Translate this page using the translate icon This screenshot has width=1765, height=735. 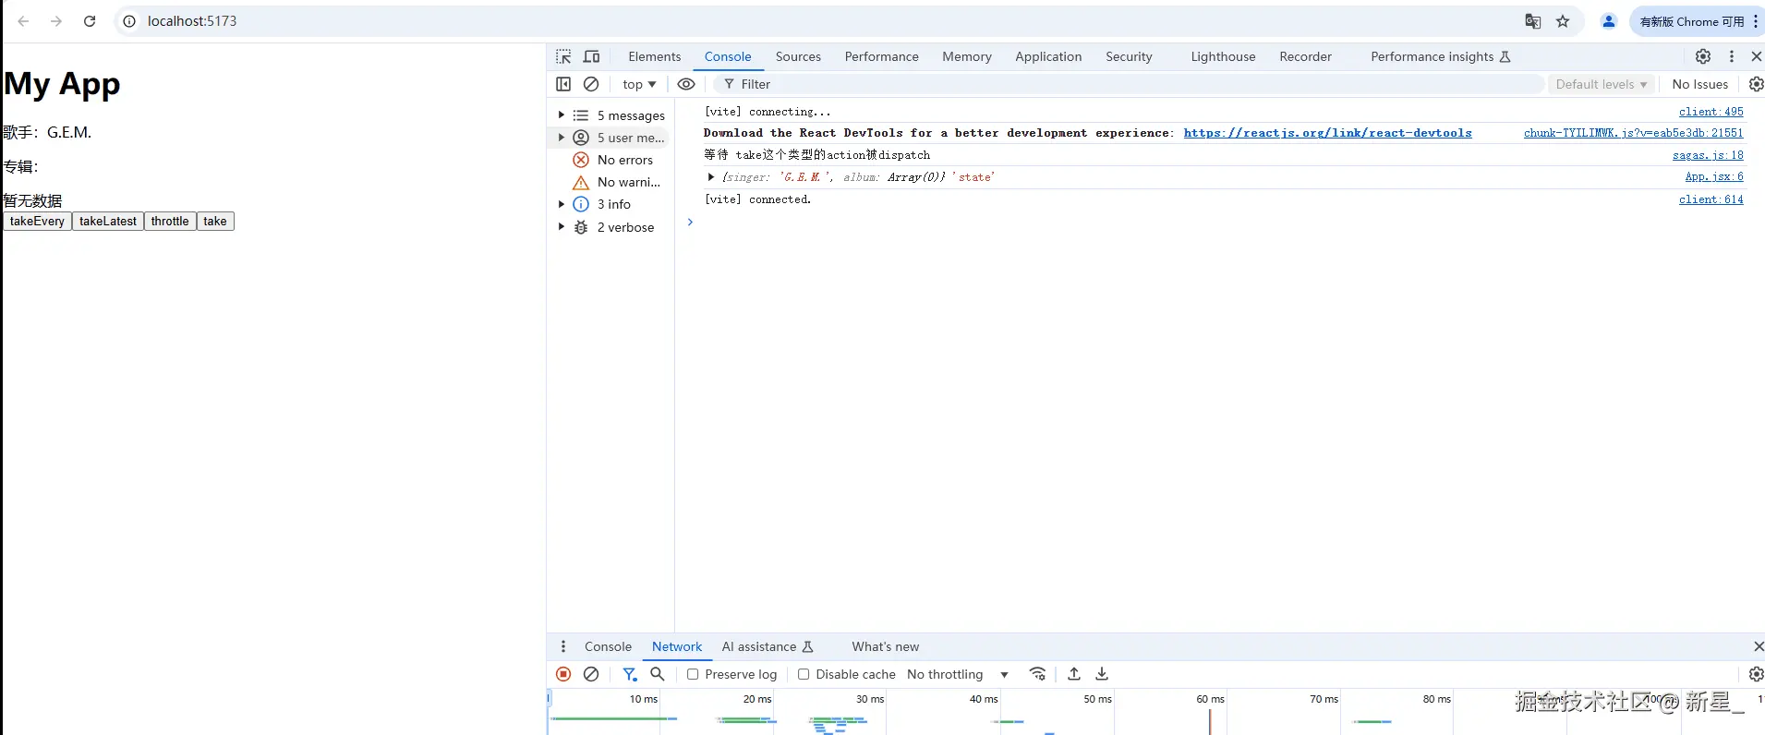pos(1533,21)
